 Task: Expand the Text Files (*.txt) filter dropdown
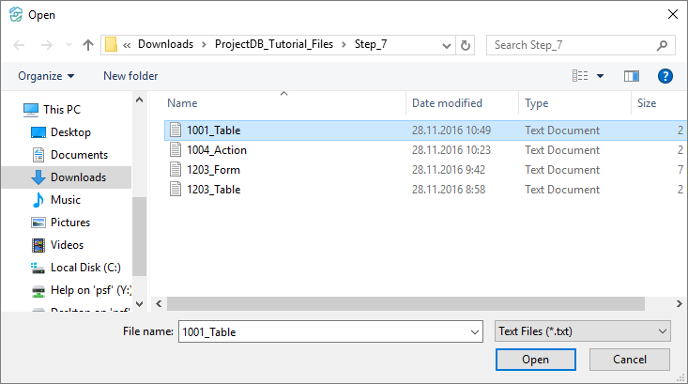[x=664, y=331]
